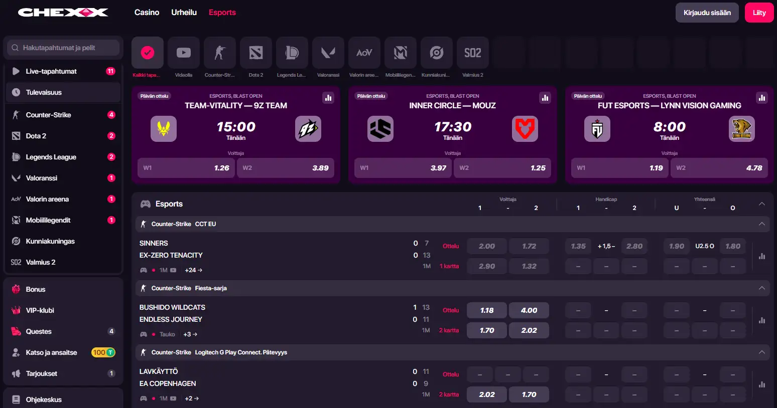Filter by Counter-Strike game icon in top bar
777x408 pixels.
220,53
